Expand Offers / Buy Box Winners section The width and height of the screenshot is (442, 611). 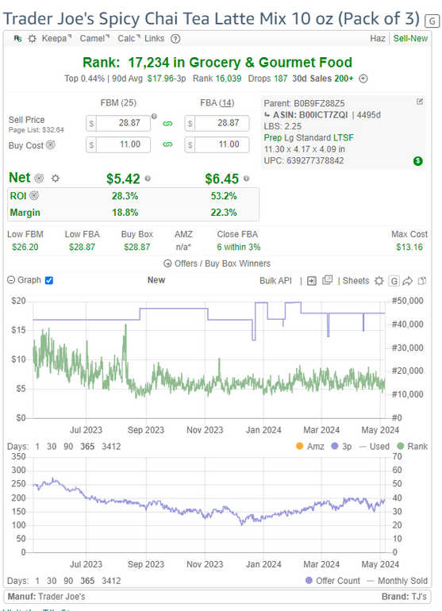217,263
